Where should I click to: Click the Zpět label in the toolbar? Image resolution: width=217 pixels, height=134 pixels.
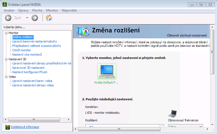pyautogui.click(x=18, y=18)
